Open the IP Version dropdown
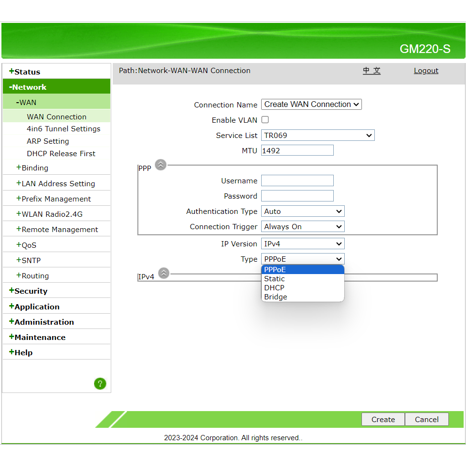Image resolution: width=466 pixels, height=466 pixels. point(303,244)
